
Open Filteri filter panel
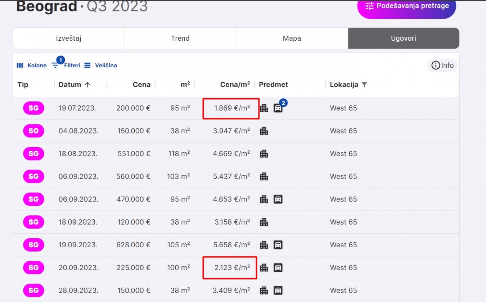coord(66,65)
